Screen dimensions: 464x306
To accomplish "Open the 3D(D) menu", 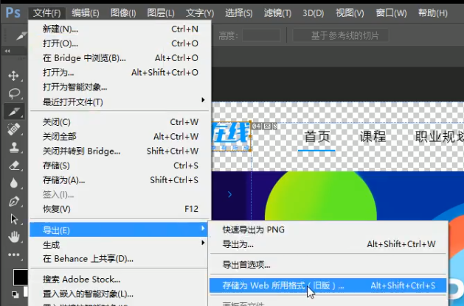I will (x=313, y=13).
